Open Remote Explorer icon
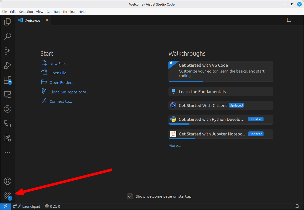This screenshot has height=210, width=304. pyautogui.click(x=8, y=95)
